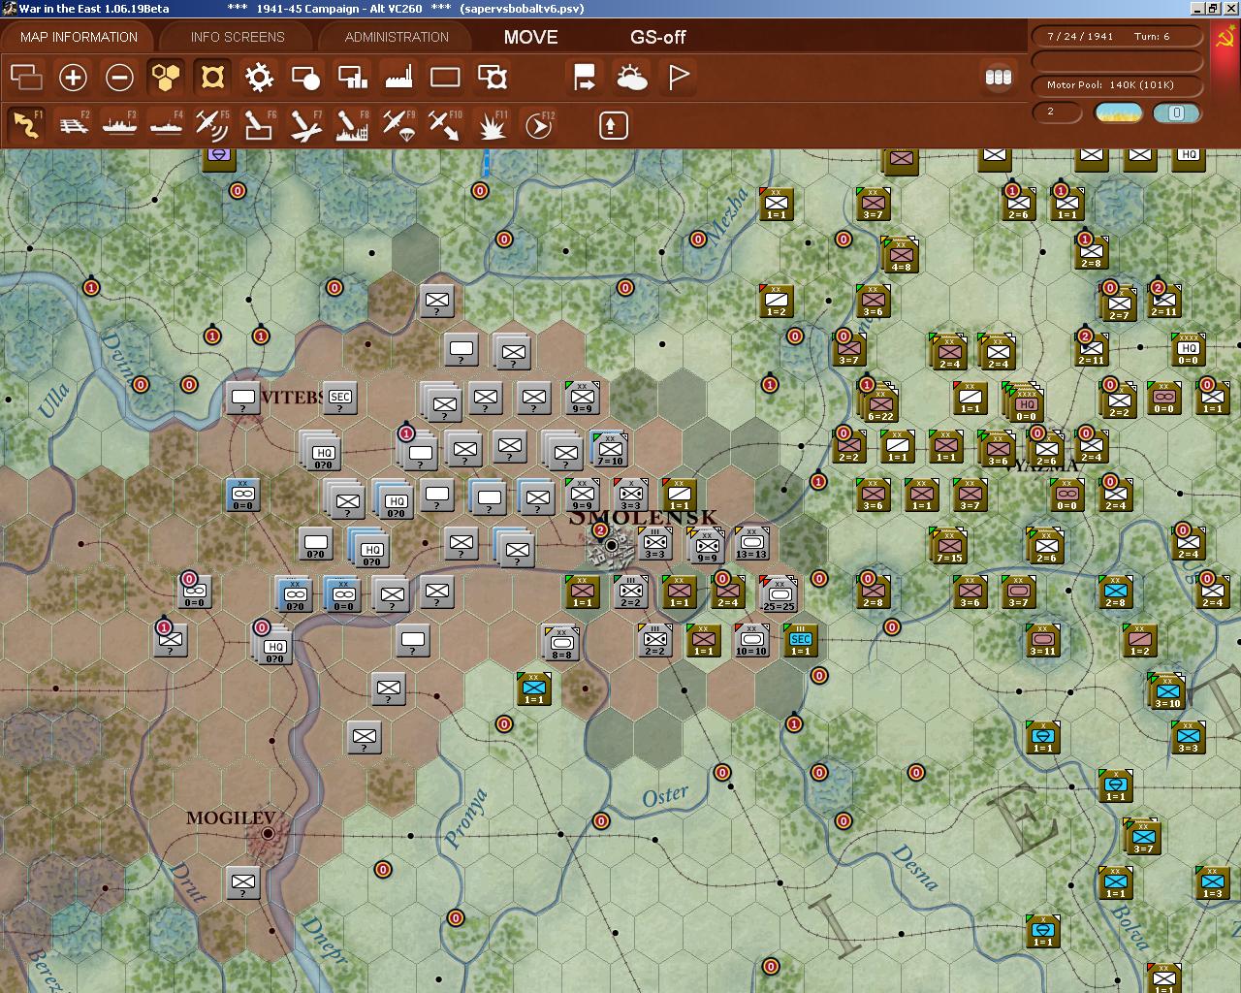1241x993 pixels.
Task: Open the ADMINISTRATION tab
Action: click(397, 37)
